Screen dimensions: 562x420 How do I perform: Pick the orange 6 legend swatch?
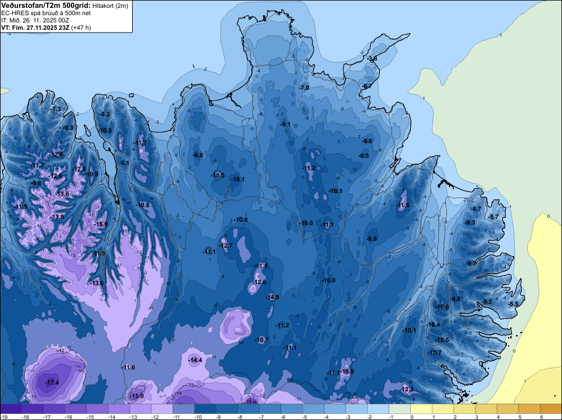point(551,409)
